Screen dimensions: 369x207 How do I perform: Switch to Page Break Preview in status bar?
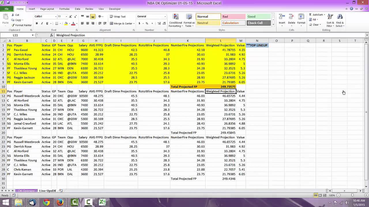point(325,195)
